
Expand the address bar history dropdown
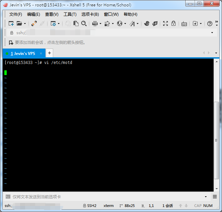[212, 32]
